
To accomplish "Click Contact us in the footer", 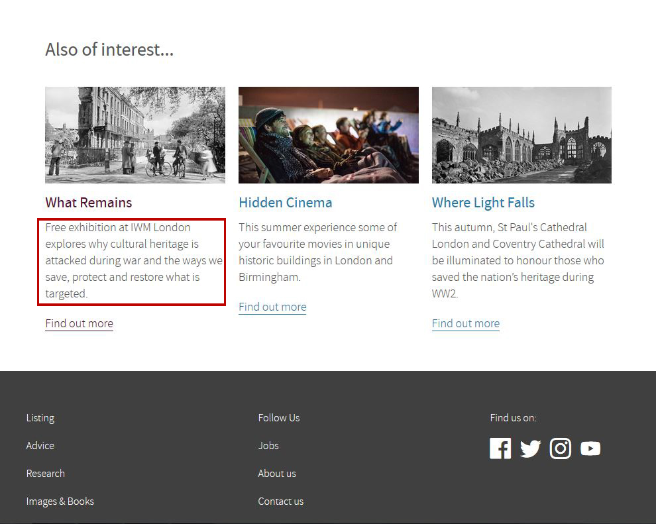I will (281, 501).
